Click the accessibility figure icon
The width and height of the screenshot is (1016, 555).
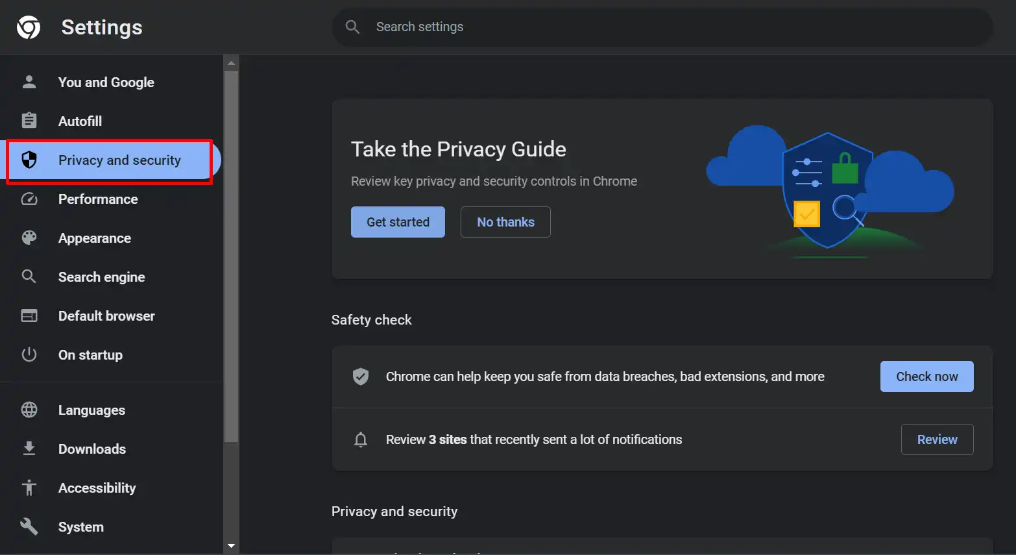click(x=29, y=487)
